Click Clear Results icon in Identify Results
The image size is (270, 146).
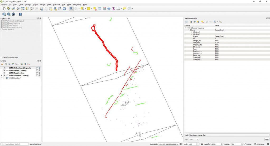click(202, 22)
